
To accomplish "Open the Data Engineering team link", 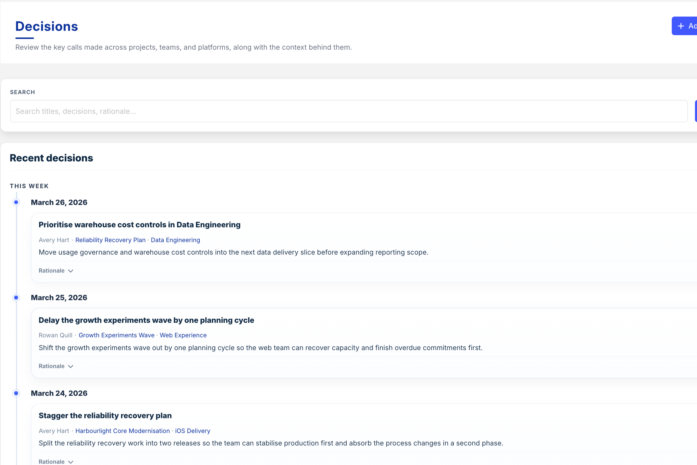I will pyautogui.click(x=175, y=240).
